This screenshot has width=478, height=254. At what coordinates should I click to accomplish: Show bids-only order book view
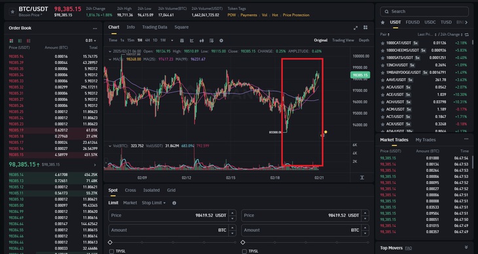coord(20,41)
